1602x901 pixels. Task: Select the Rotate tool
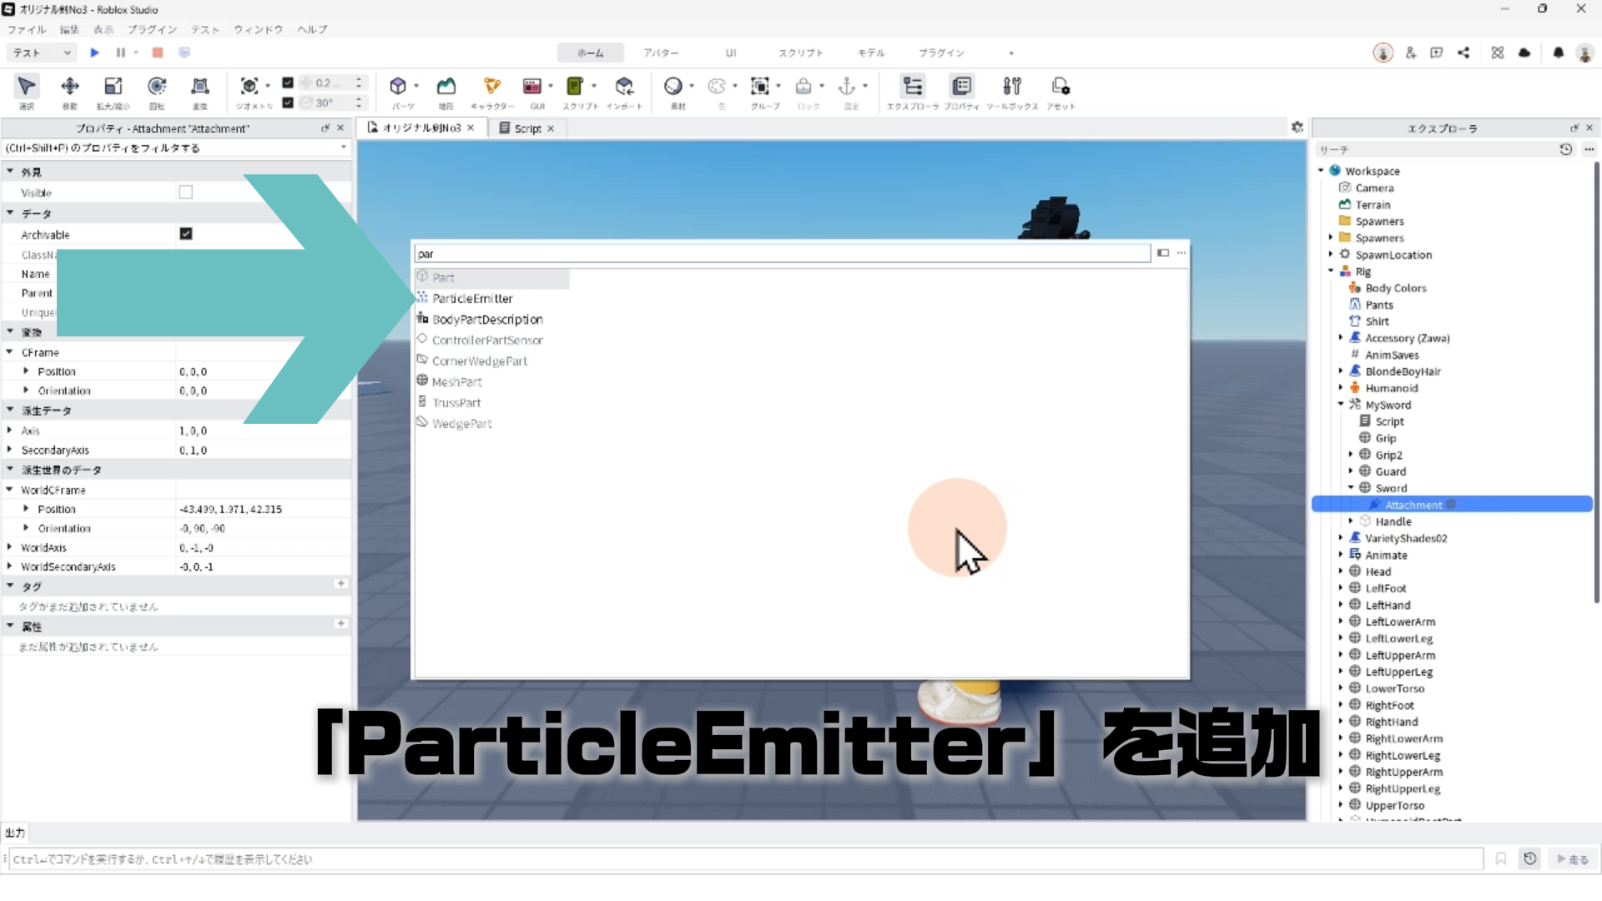point(156,87)
